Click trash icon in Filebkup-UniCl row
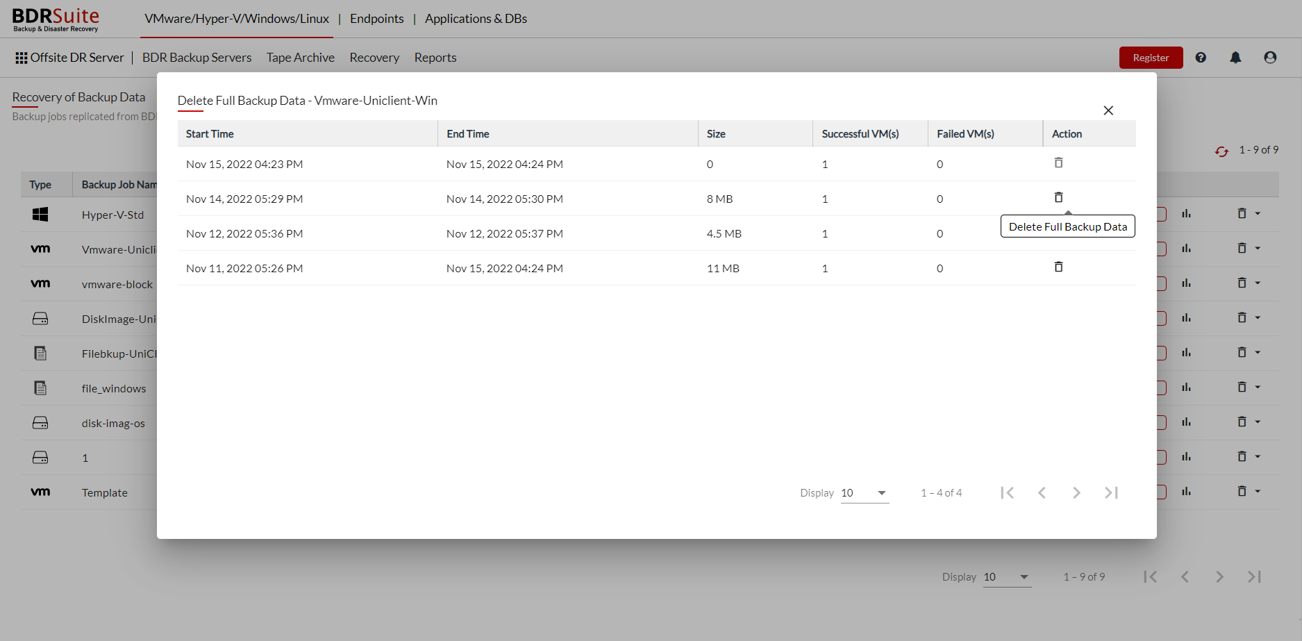Viewport: 1302px width, 641px height. click(x=1242, y=352)
